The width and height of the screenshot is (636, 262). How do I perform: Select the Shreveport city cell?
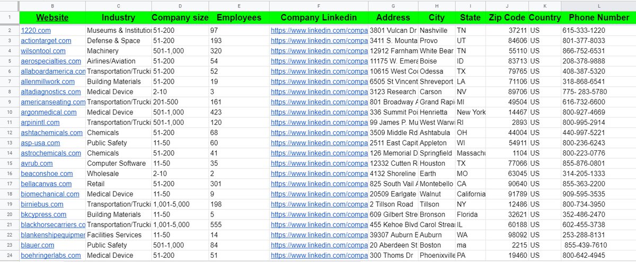tap(436, 82)
